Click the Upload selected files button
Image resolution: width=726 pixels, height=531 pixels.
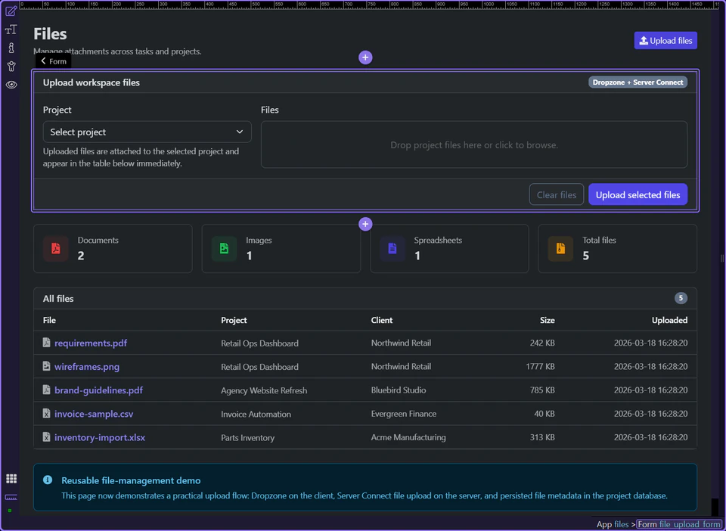pyautogui.click(x=638, y=194)
